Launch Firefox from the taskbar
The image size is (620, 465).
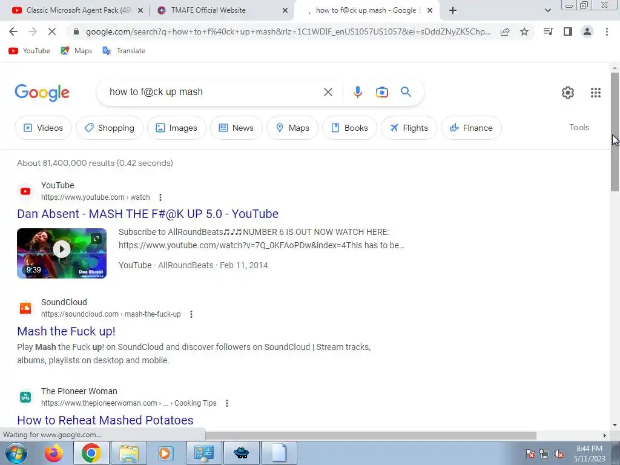tap(54, 453)
